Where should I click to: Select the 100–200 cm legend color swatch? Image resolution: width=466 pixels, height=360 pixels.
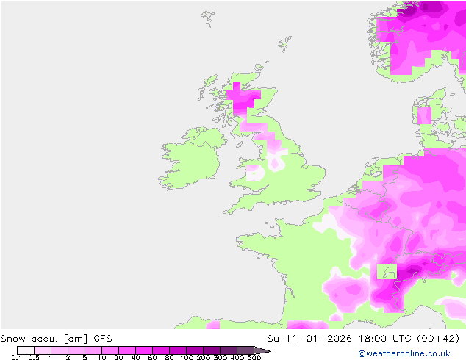195,350
